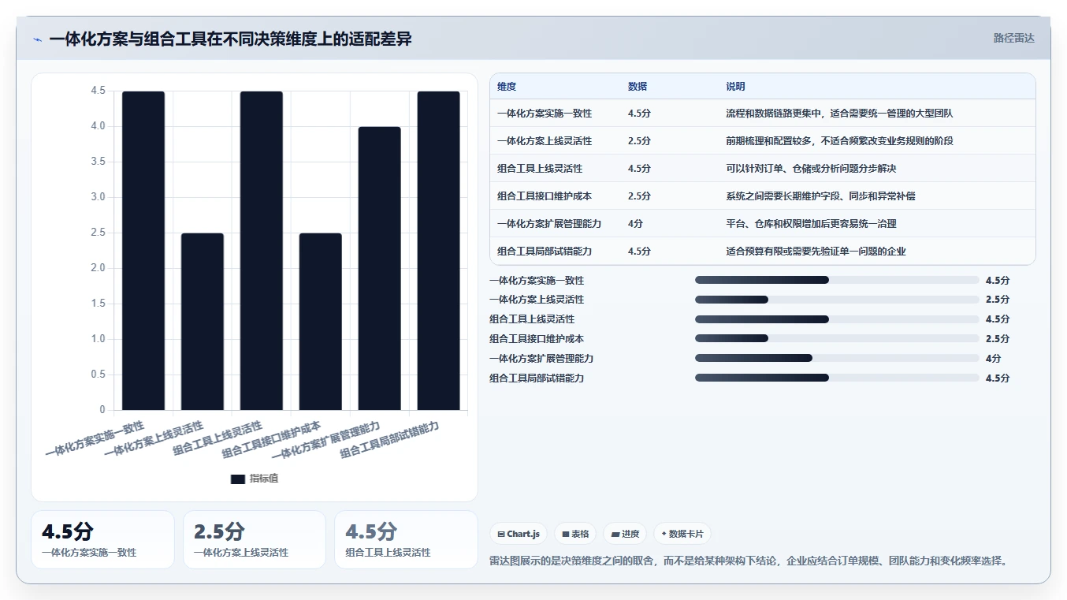Select table cell 一体化方案扩展管理能力
The width and height of the screenshot is (1067, 600).
[549, 224]
